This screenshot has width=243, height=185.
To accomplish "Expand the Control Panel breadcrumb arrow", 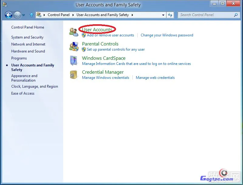I will pos(73,15).
